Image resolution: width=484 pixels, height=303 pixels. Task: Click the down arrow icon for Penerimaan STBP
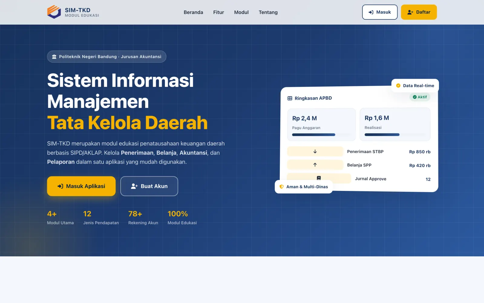(x=315, y=151)
